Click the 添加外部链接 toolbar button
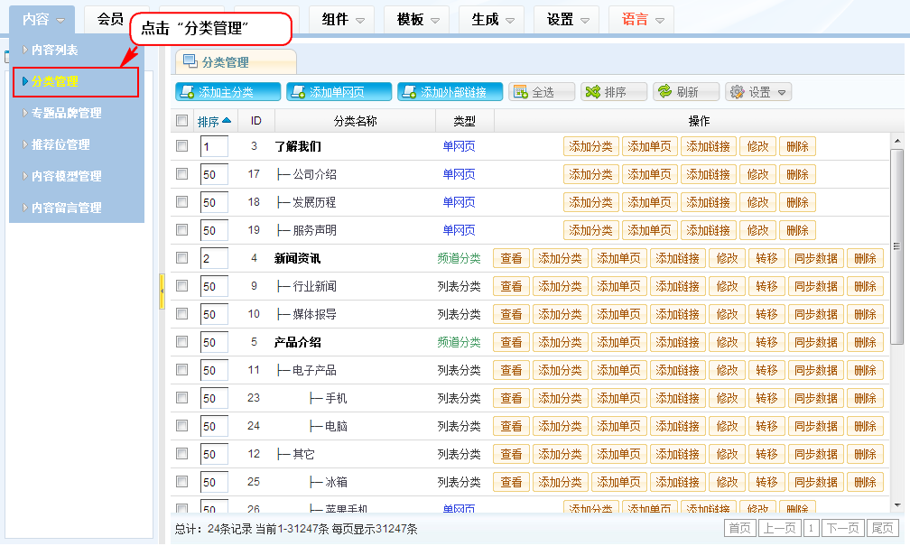Screen dimensions: 910x546 (x=450, y=92)
